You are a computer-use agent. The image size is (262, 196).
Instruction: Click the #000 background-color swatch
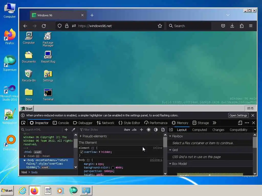[113, 168]
